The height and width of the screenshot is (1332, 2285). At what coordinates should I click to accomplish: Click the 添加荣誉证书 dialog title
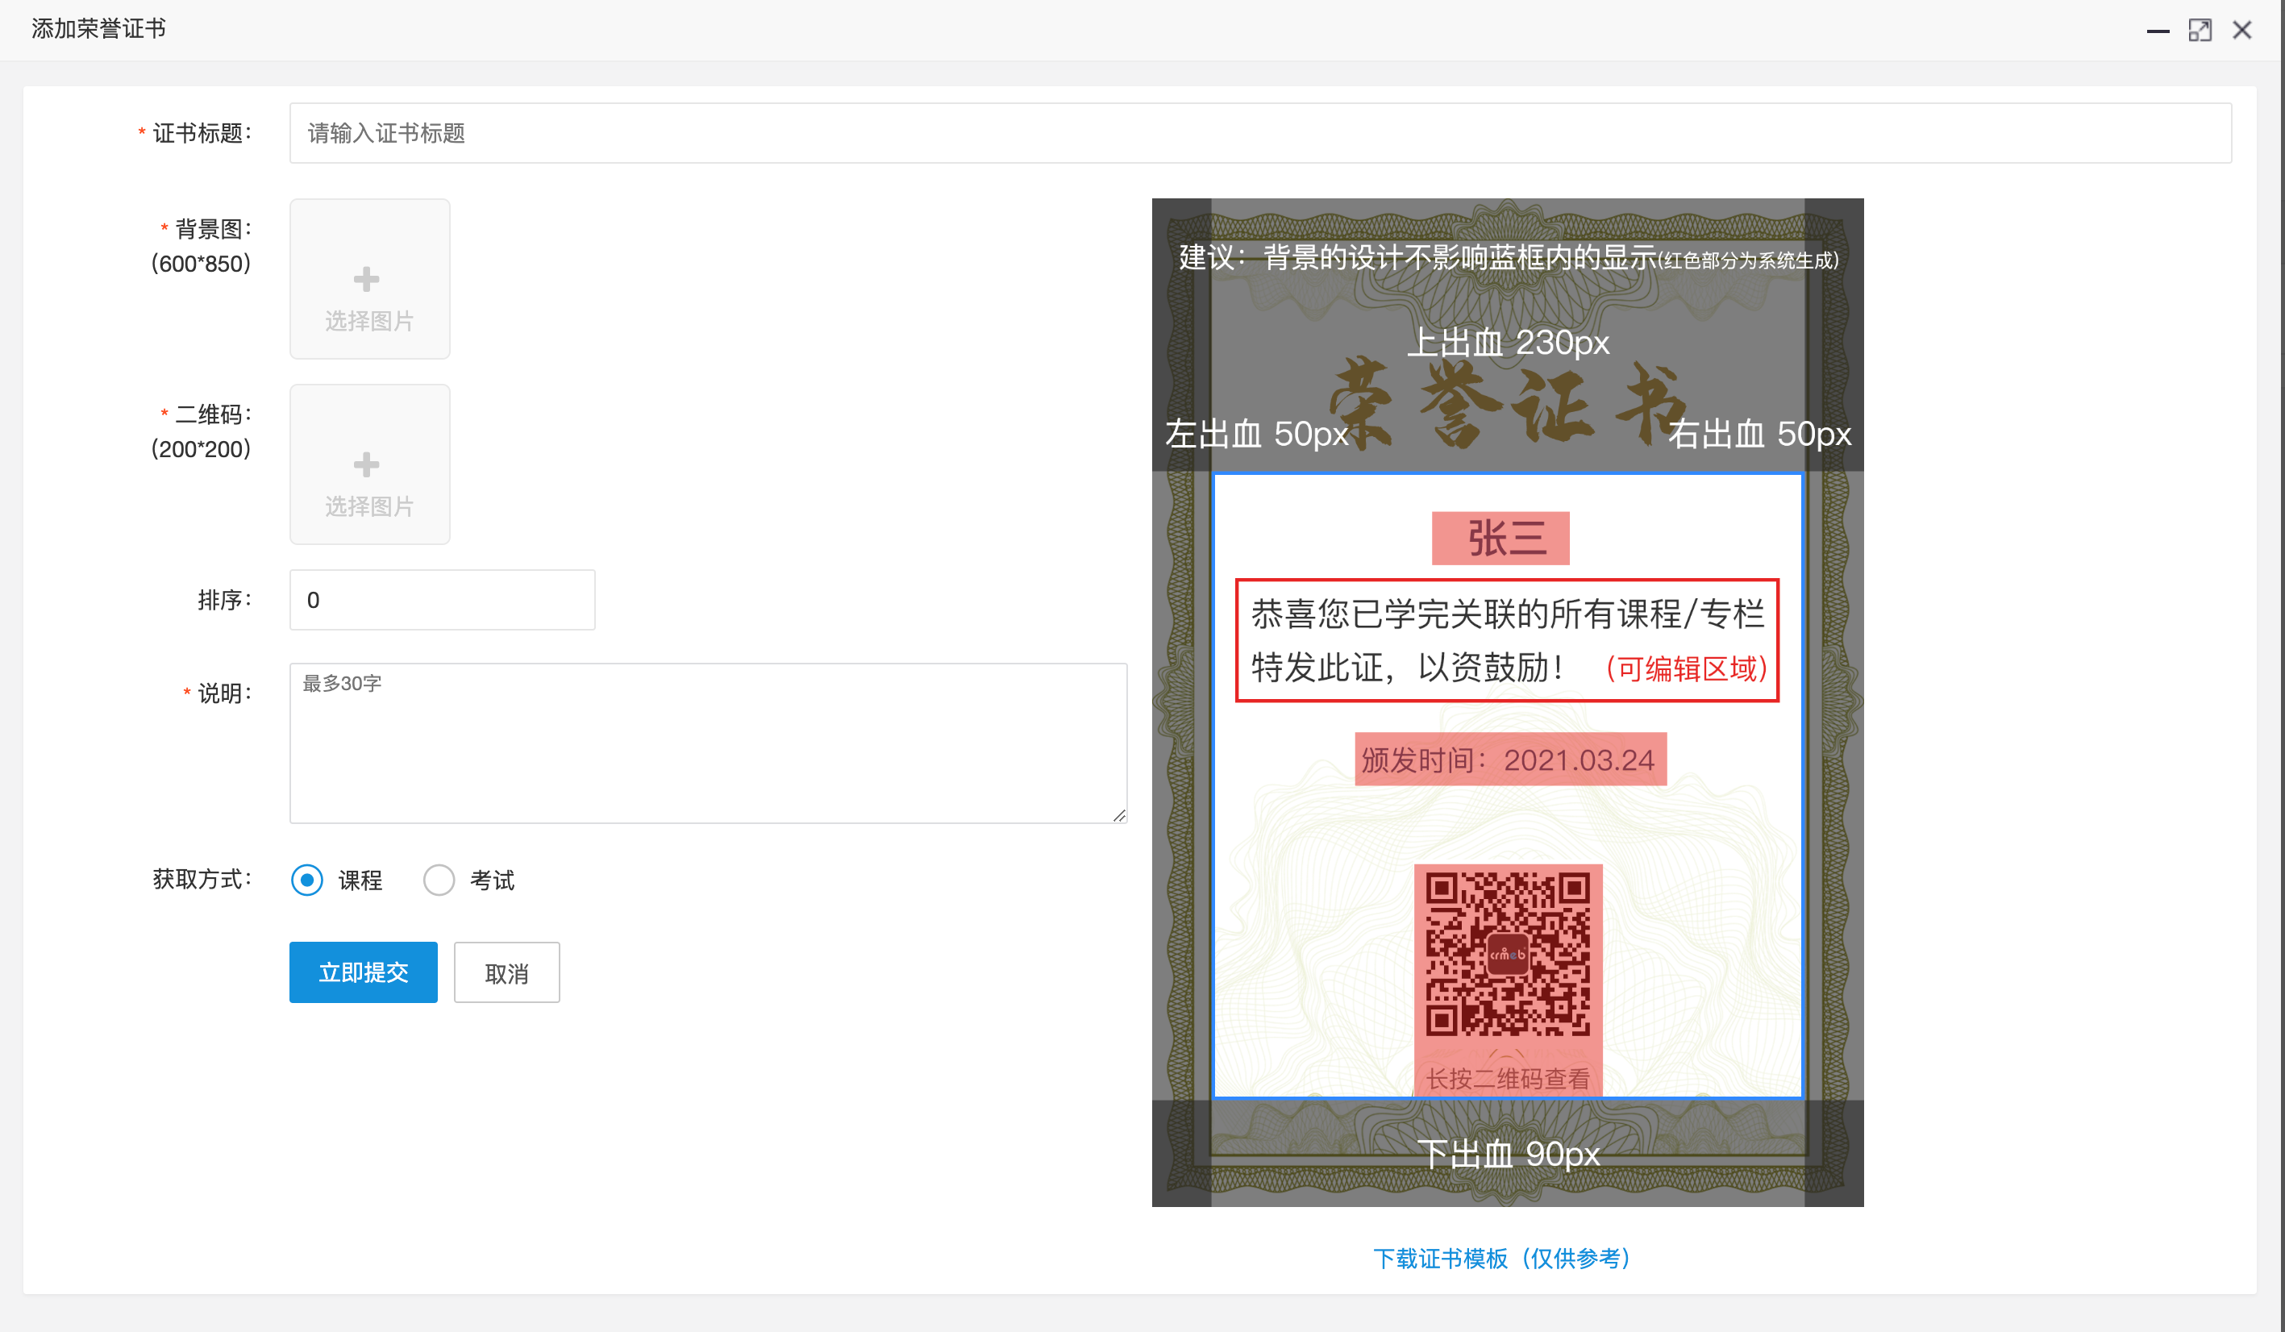99,29
